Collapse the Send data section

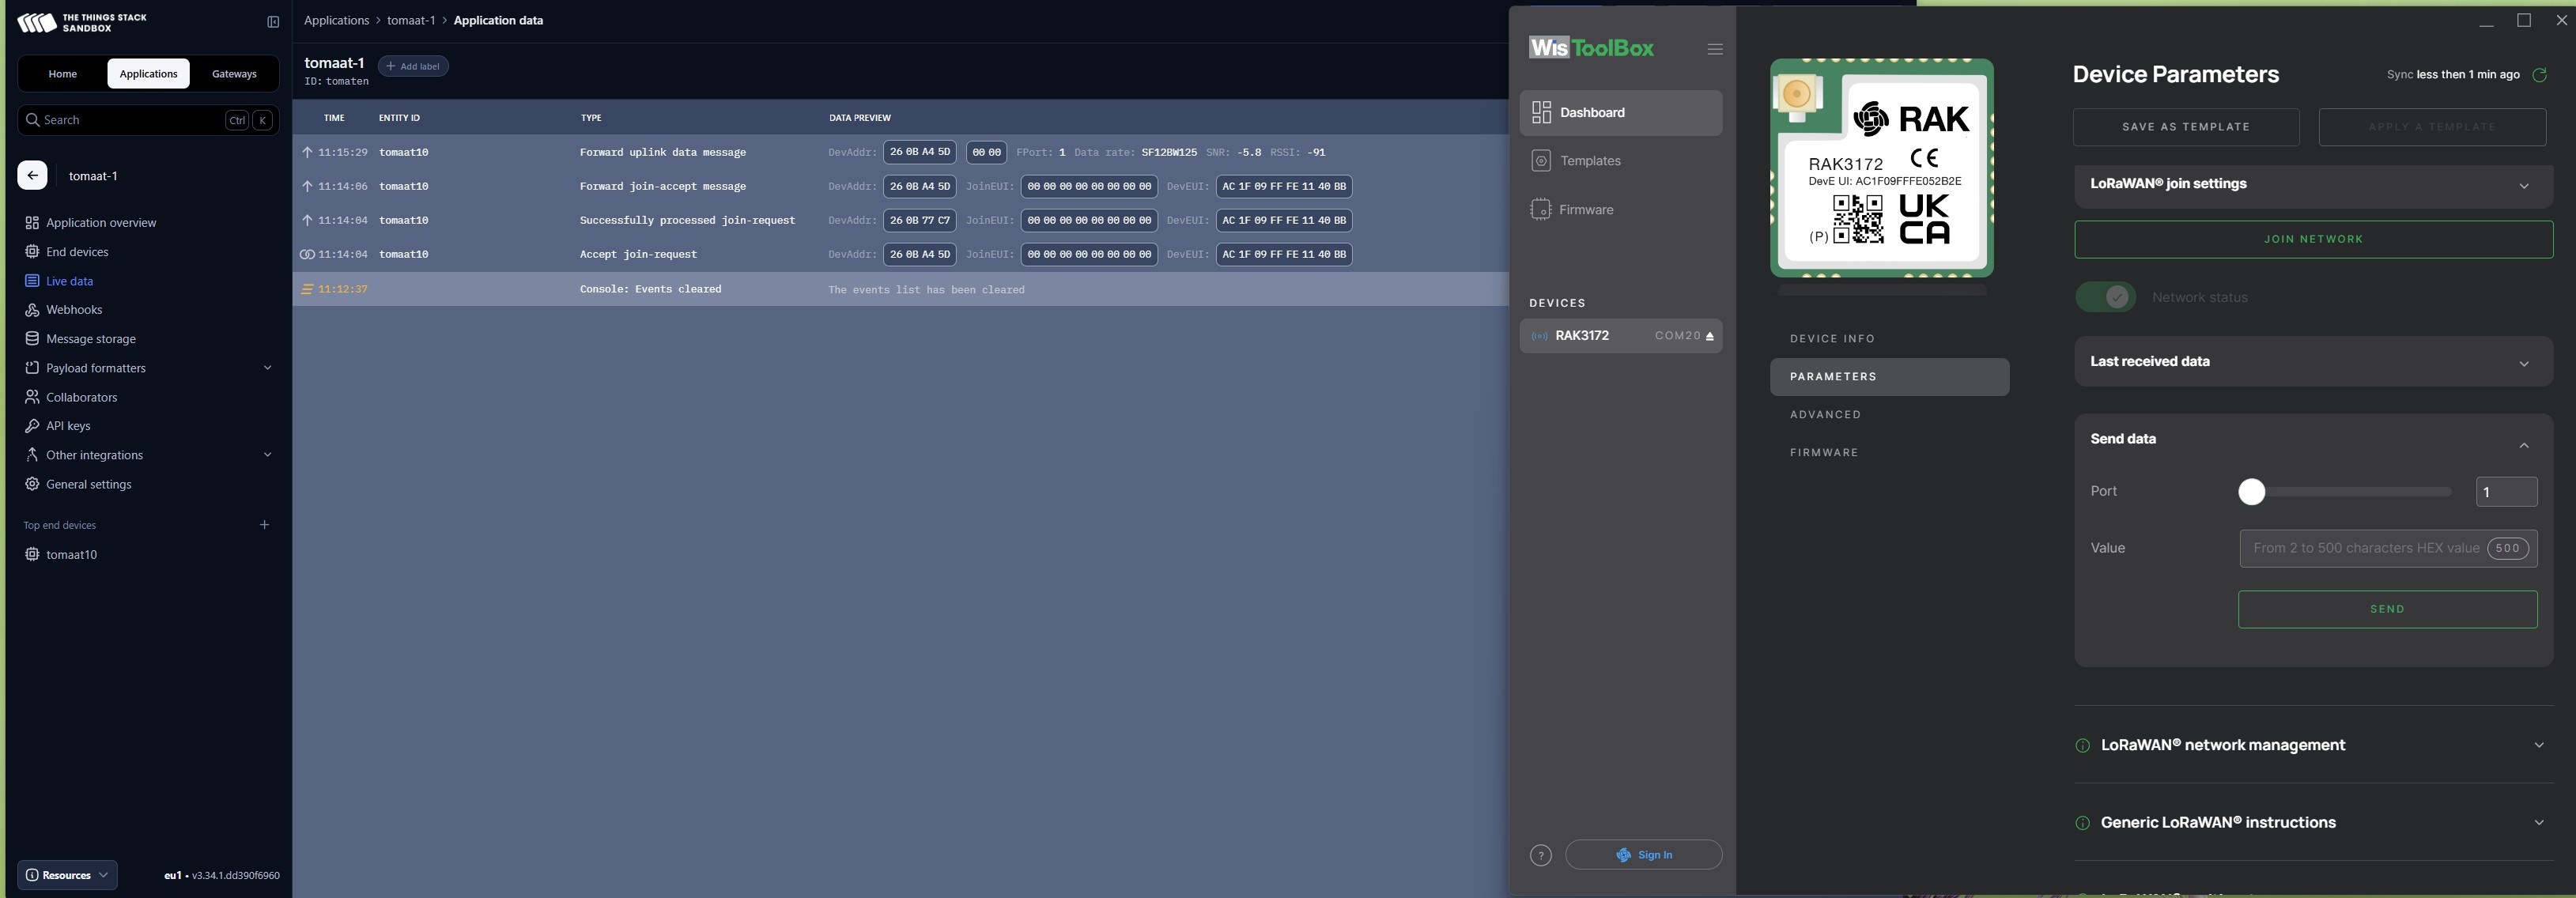click(2523, 445)
